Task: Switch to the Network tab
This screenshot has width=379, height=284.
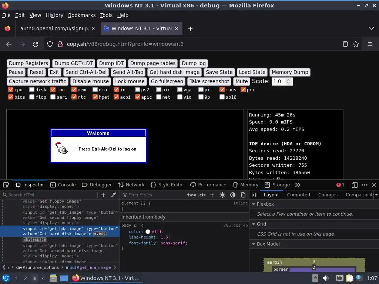Action: [x=131, y=185]
